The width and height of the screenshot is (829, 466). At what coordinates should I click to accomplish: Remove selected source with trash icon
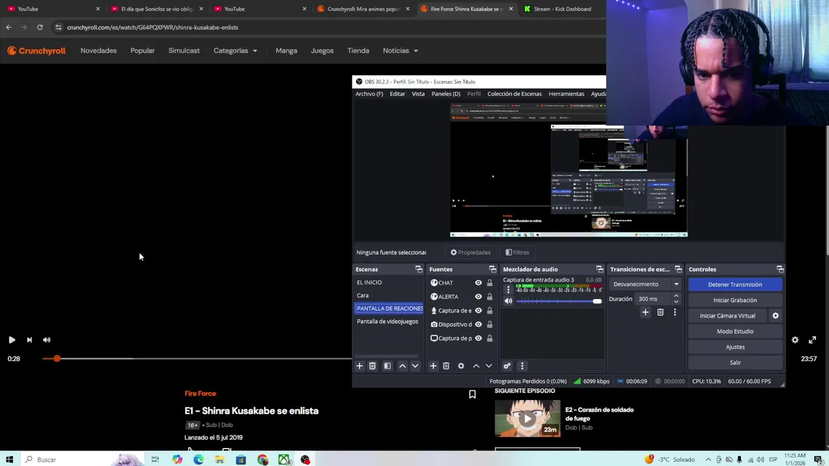tap(446, 366)
